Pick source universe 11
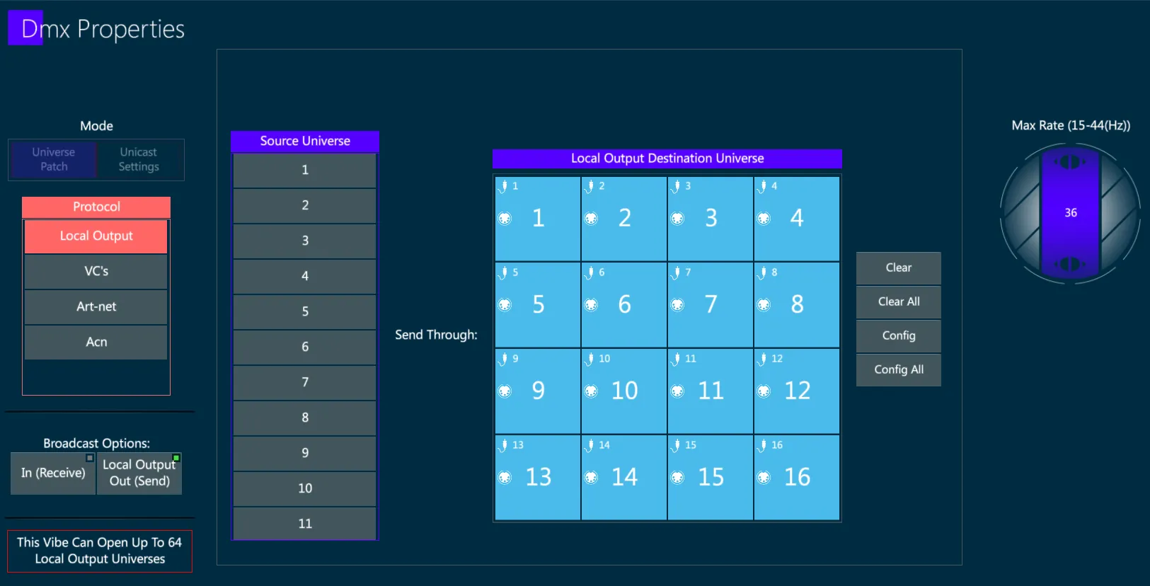 [305, 524]
